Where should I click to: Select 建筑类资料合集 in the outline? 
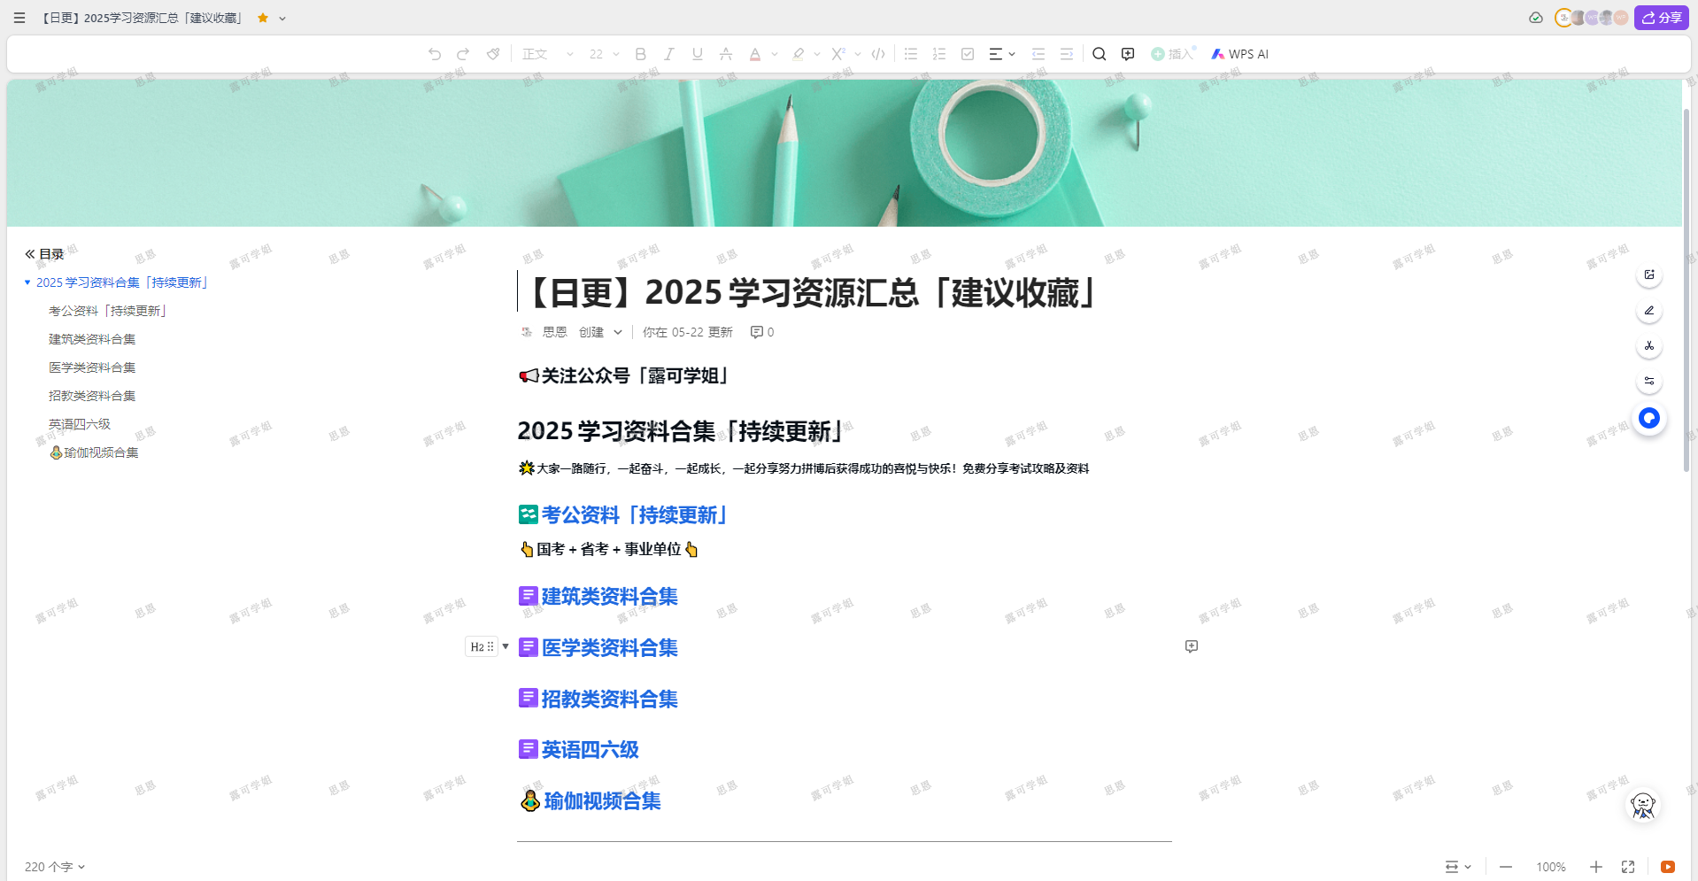pyautogui.click(x=92, y=339)
